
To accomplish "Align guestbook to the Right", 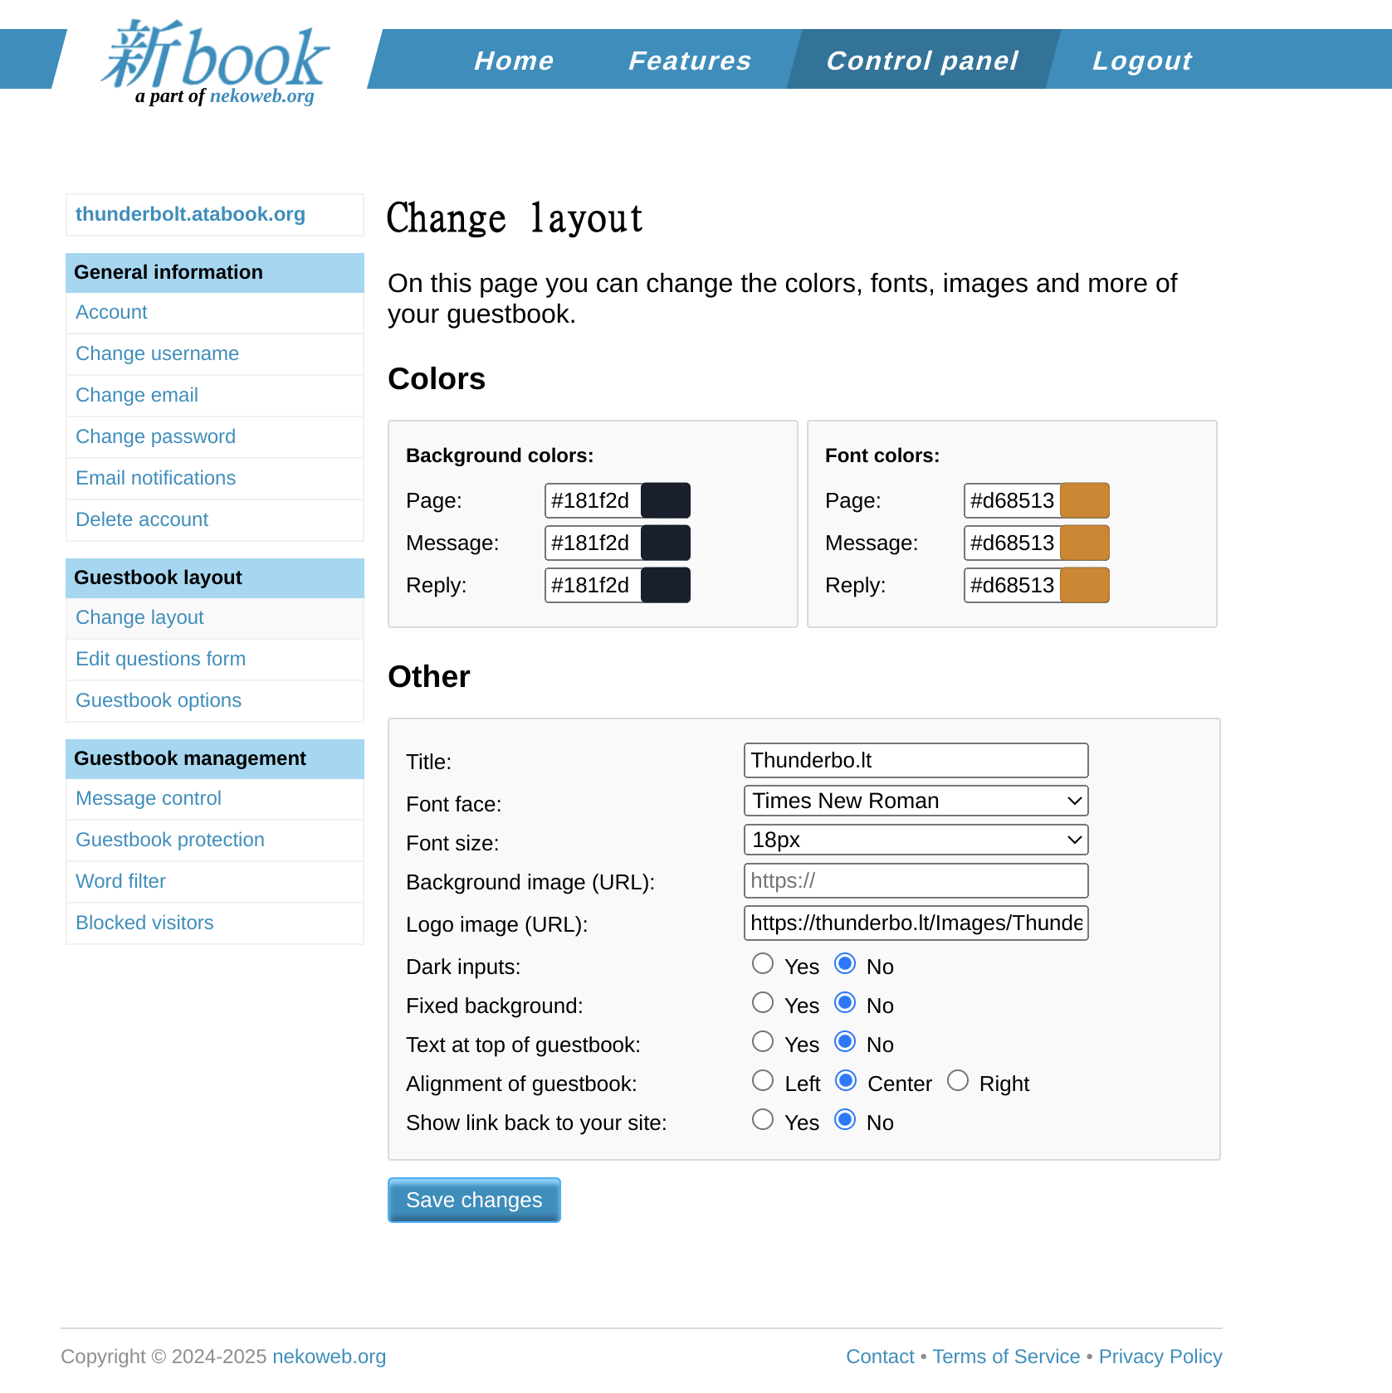I will point(957,1081).
